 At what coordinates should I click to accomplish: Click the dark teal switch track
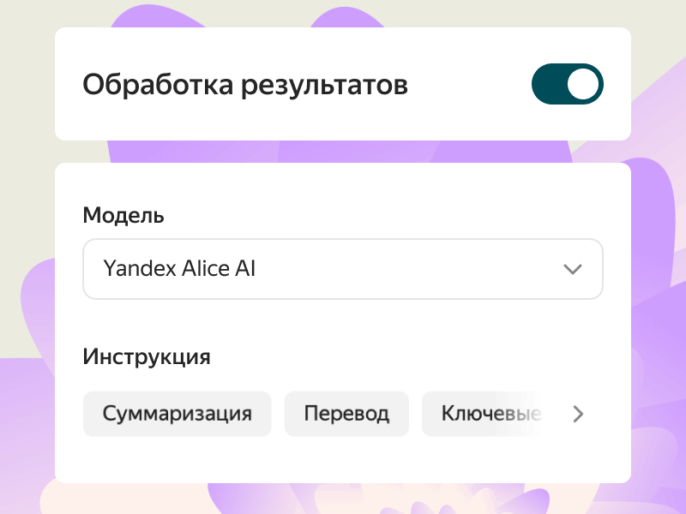click(549, 84)
